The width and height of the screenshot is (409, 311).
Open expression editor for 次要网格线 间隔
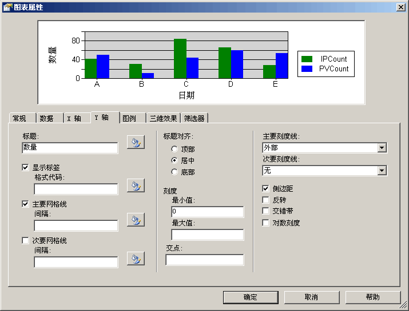[136, 259]
